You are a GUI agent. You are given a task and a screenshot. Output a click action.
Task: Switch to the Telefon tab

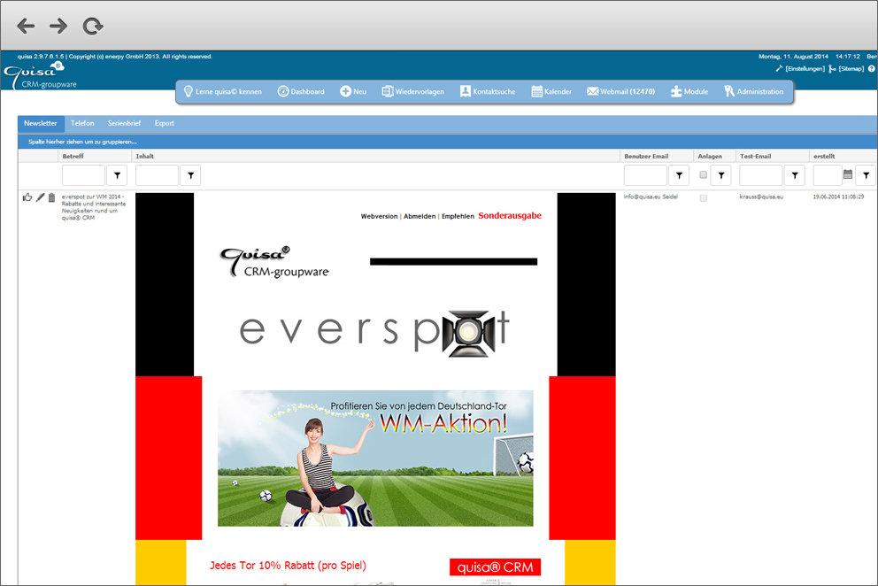pos(82,123)
